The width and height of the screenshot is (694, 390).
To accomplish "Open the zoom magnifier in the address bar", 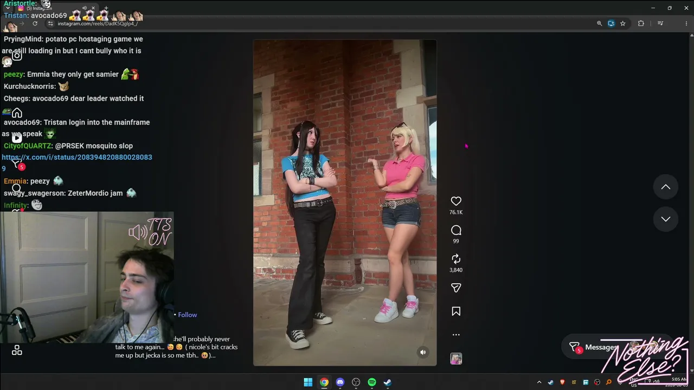I will click(x=599, y=23).
